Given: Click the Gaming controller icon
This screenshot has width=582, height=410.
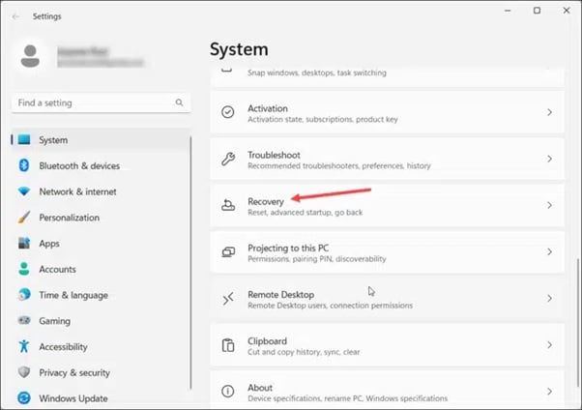Looking at the screenshot, I should click(x=24, y=320).
